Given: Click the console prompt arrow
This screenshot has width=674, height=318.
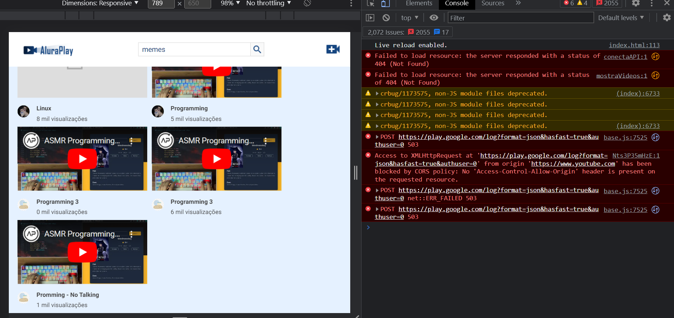Looking at the screenshot, I should click(x=368, y=227).
